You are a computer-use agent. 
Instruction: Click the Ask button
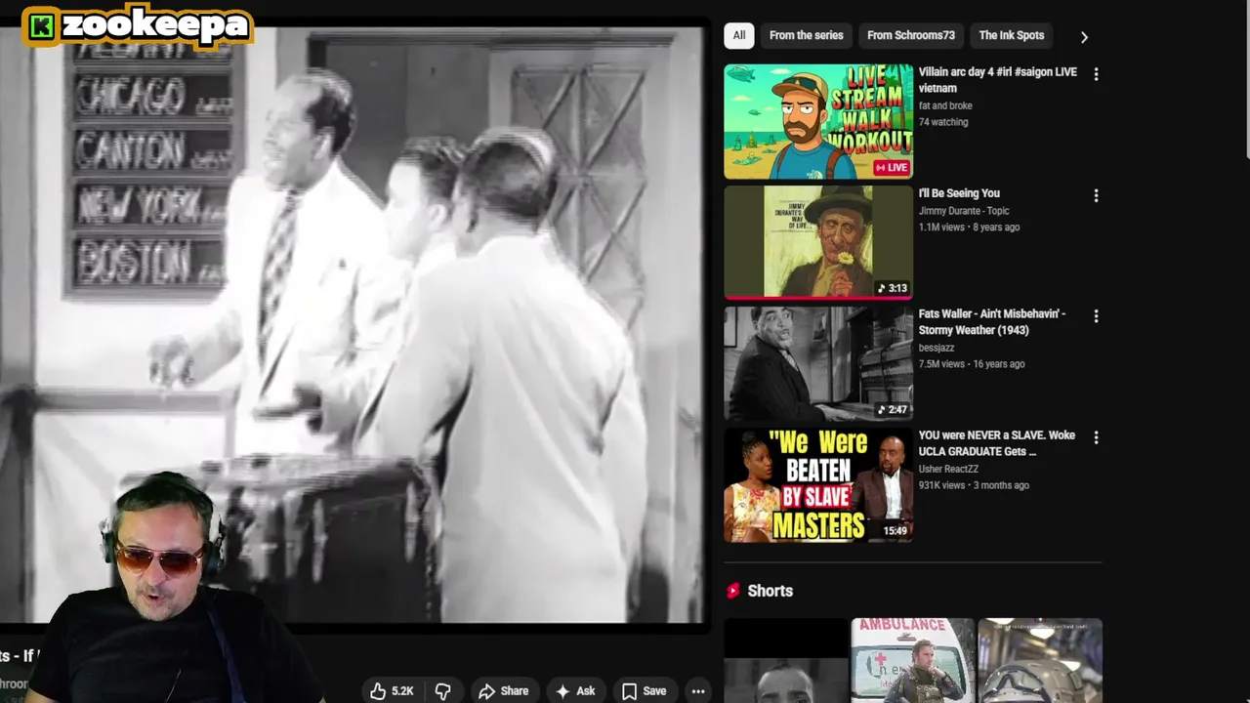click(575, 691)
